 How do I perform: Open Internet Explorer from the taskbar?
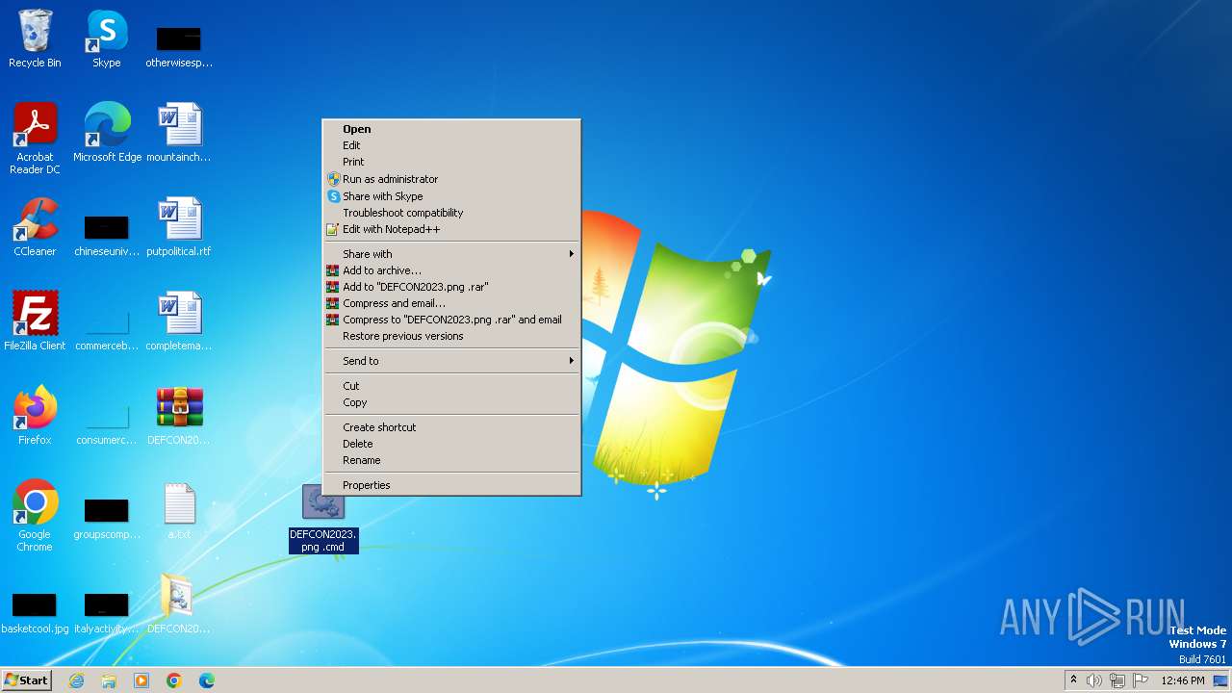[x=77, y=680]
